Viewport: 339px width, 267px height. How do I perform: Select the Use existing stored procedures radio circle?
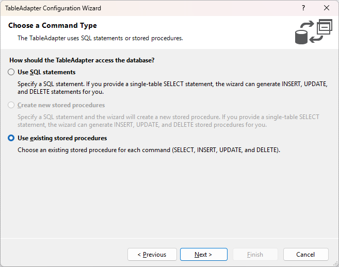point(11,138)
